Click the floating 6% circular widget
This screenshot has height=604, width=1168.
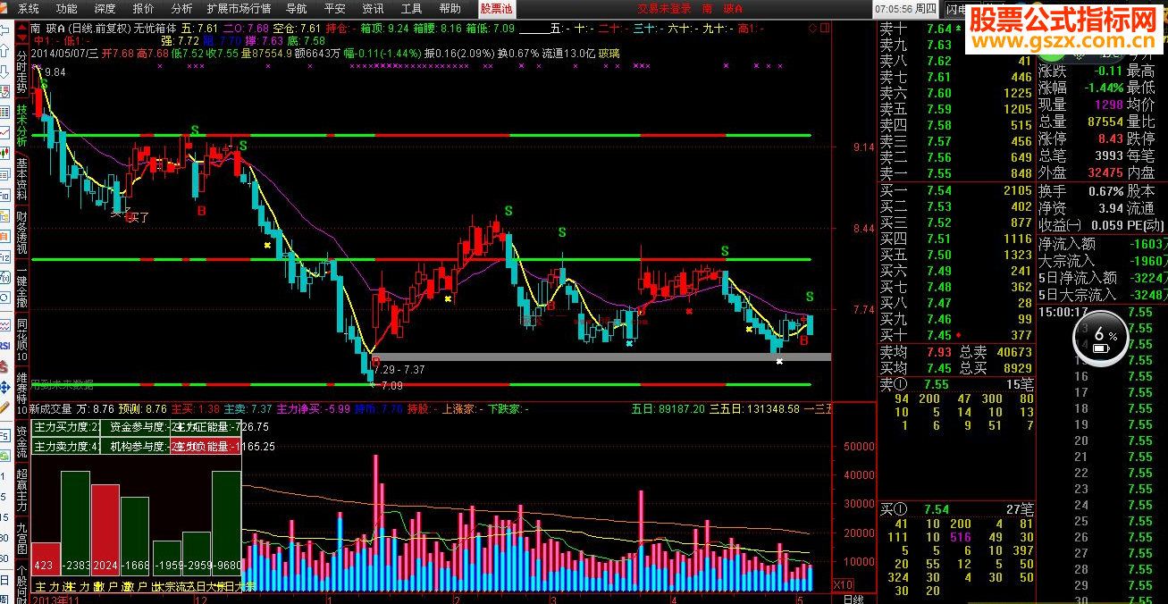(1100, 337)
